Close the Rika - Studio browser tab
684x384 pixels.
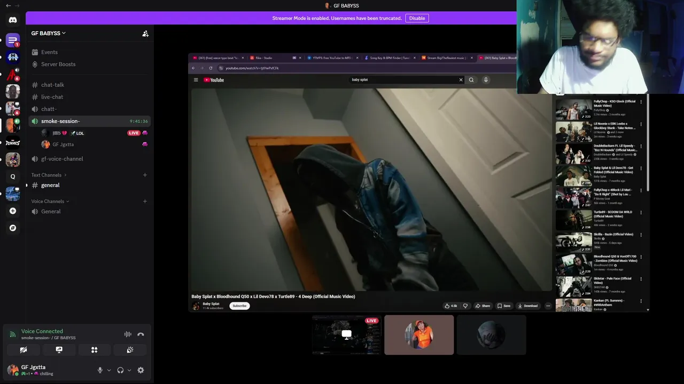pyautogui.click(x=300, y=58)
